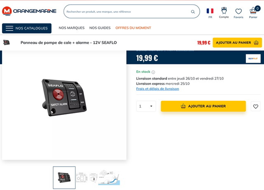Click Ajouter au panier in sticky bar

(x=237, y=42)
